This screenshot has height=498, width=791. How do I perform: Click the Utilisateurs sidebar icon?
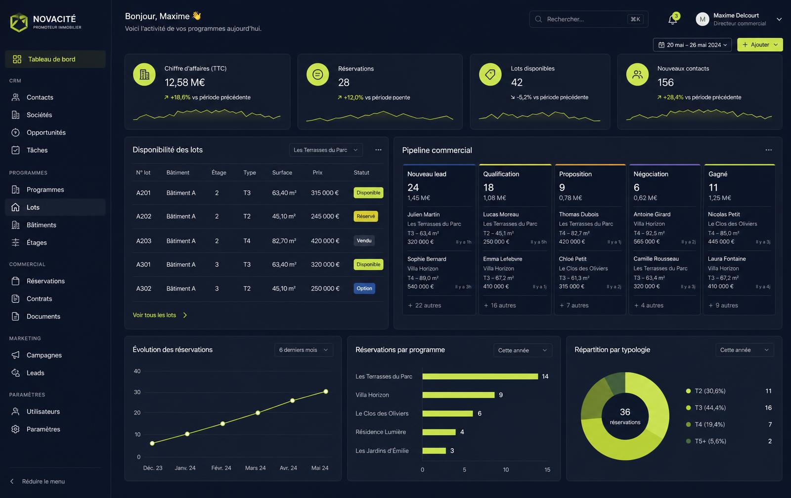[16, 412]
